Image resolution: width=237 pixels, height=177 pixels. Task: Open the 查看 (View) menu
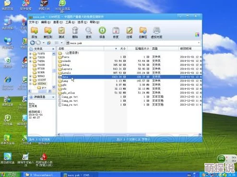(58, 22)
